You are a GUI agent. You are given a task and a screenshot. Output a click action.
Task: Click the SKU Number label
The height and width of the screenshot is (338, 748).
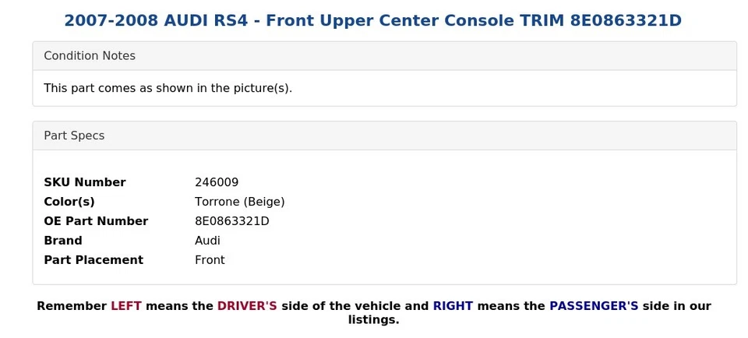pyautogui.click(x=84, y=182)
